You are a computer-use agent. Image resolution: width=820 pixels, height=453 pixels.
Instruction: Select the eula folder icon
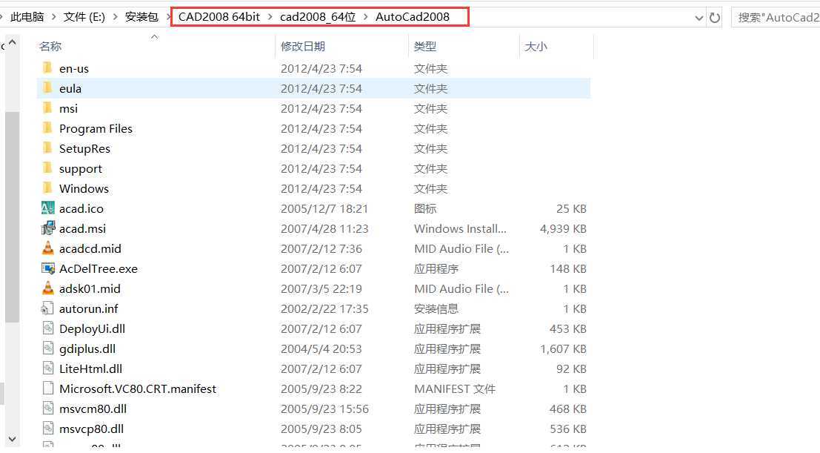tap(47, 88)
